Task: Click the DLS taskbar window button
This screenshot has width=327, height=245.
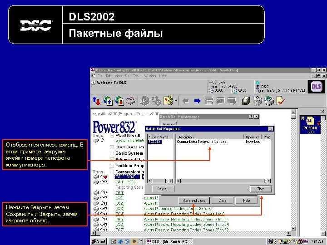Action: [x=169, y=241]
